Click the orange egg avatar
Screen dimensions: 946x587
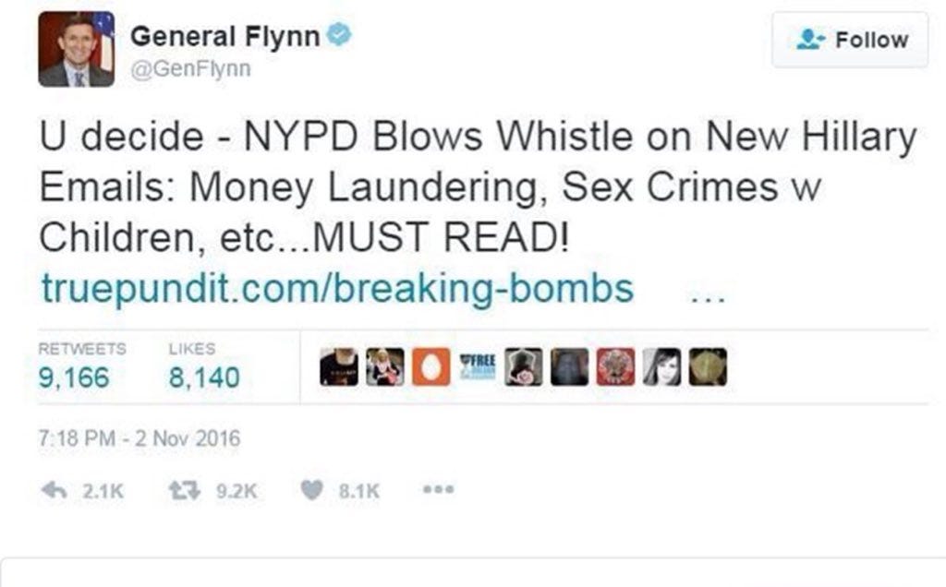[x=431, y=366]
